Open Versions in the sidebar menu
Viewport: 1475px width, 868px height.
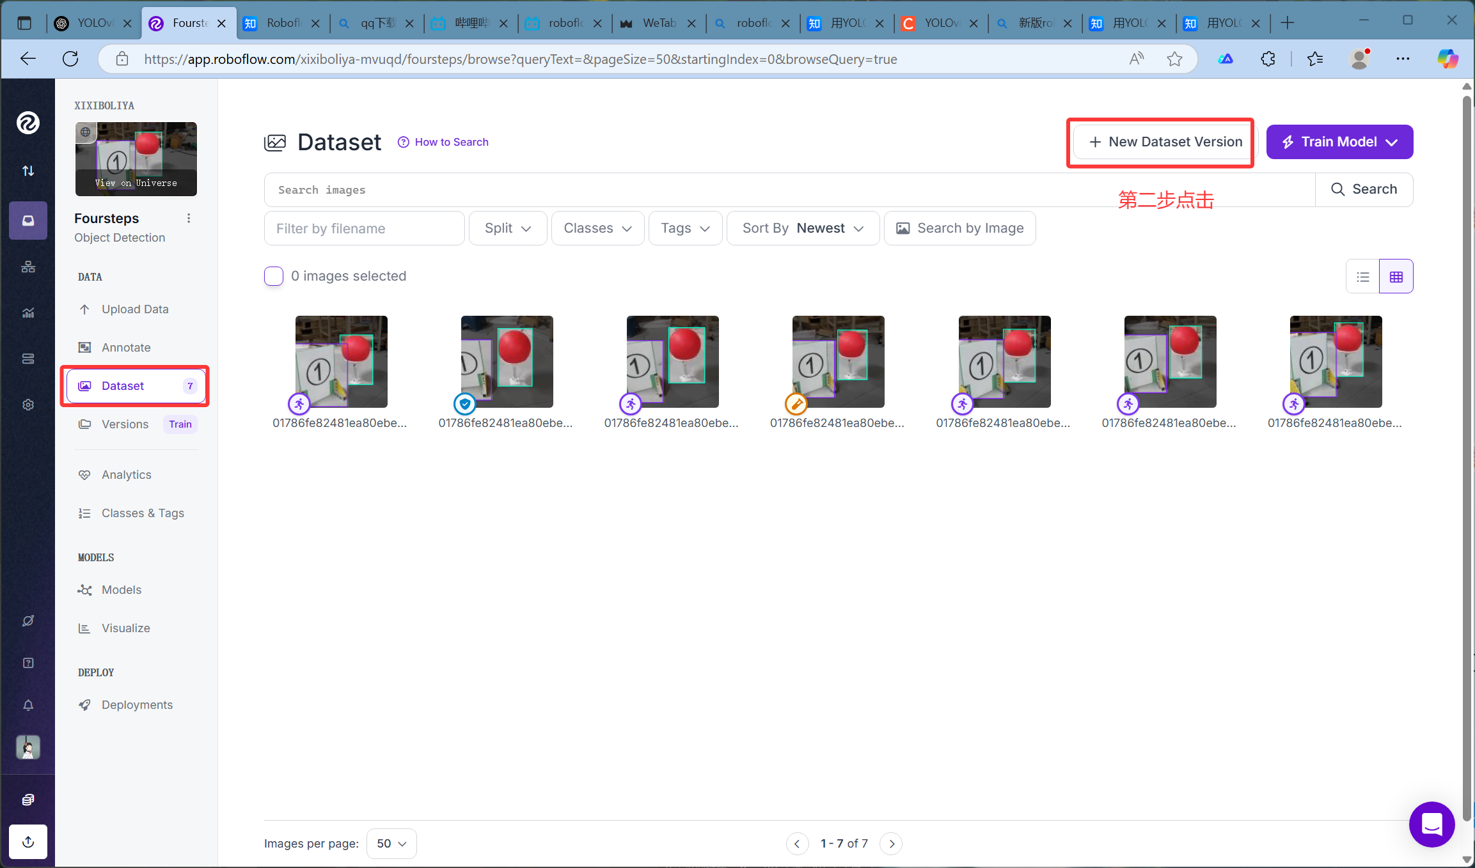[125, 424]
